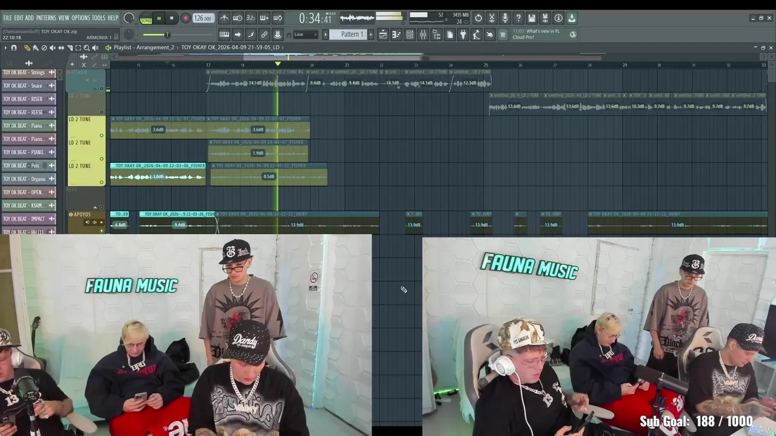Save project with floppy disk icon
This screenshot has width=776, height=436.
pos(532,18)
